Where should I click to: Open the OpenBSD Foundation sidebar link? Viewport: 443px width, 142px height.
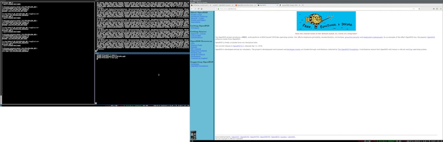[x=200, y=66]
